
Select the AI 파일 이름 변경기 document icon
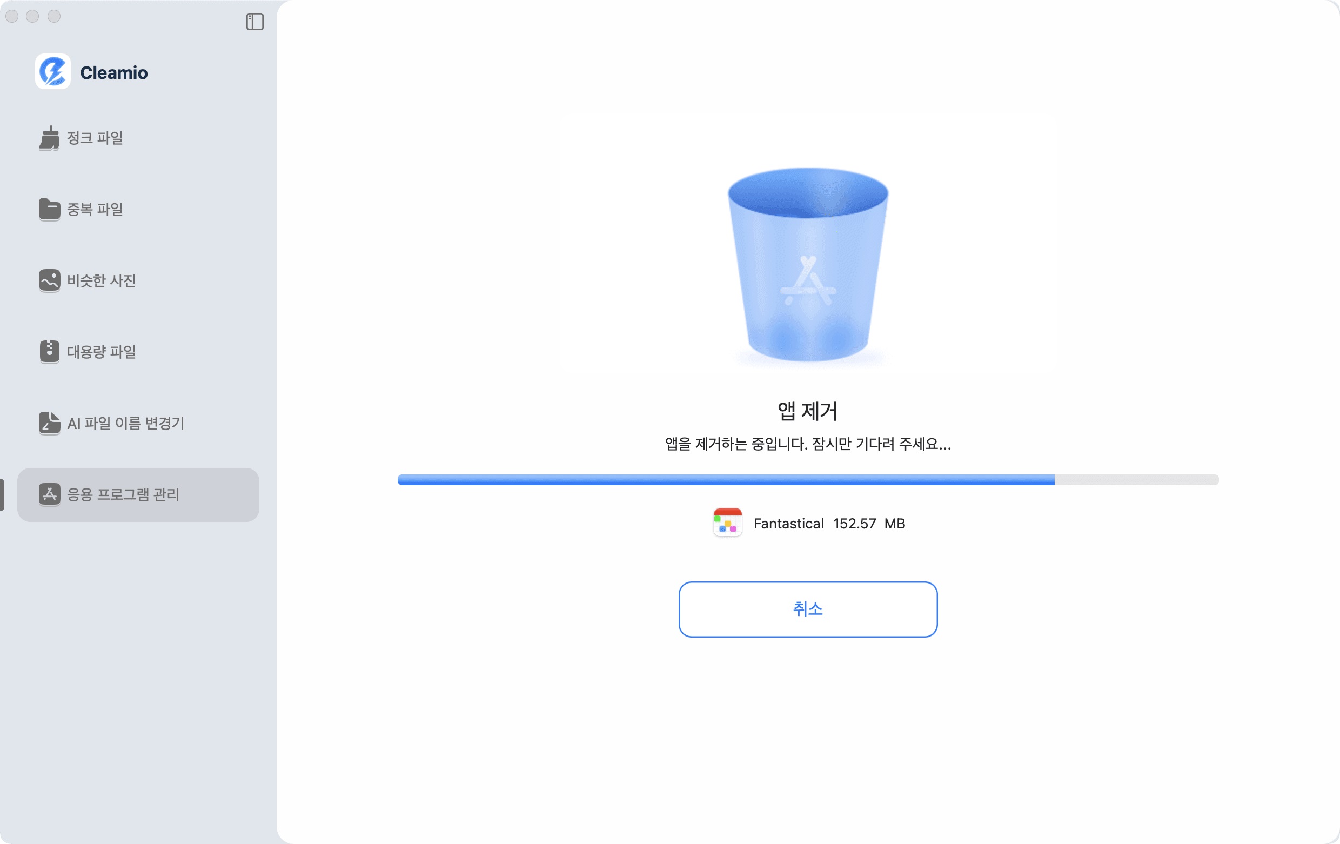[50, 423]
